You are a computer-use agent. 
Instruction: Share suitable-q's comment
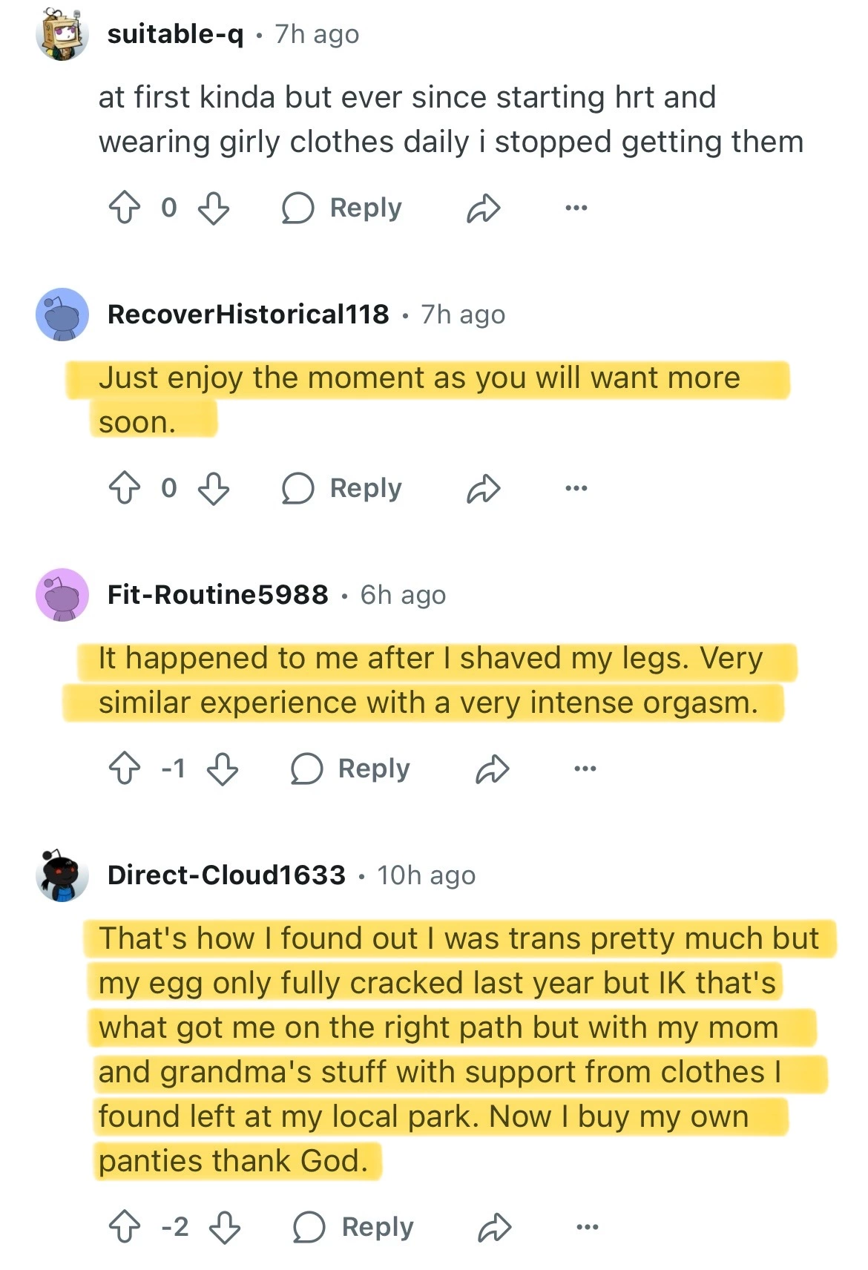click(484, 208)
